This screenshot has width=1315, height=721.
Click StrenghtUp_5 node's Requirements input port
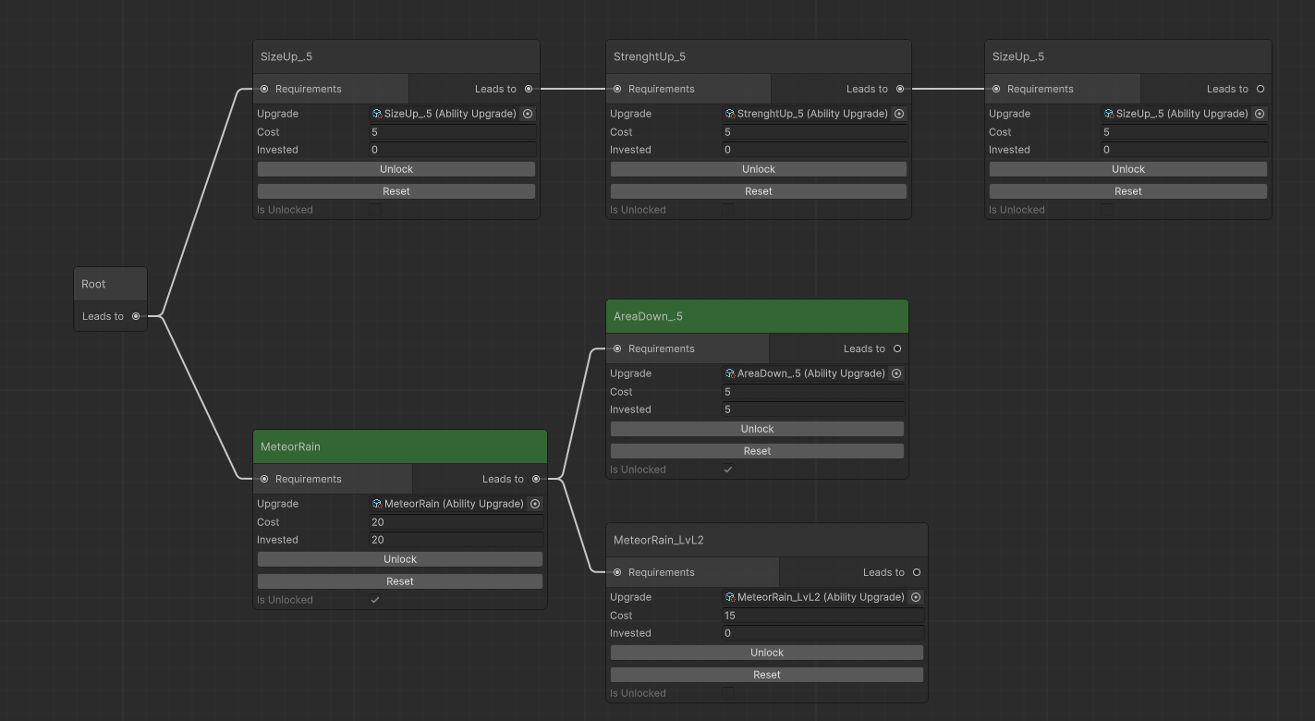pos(617,89)
